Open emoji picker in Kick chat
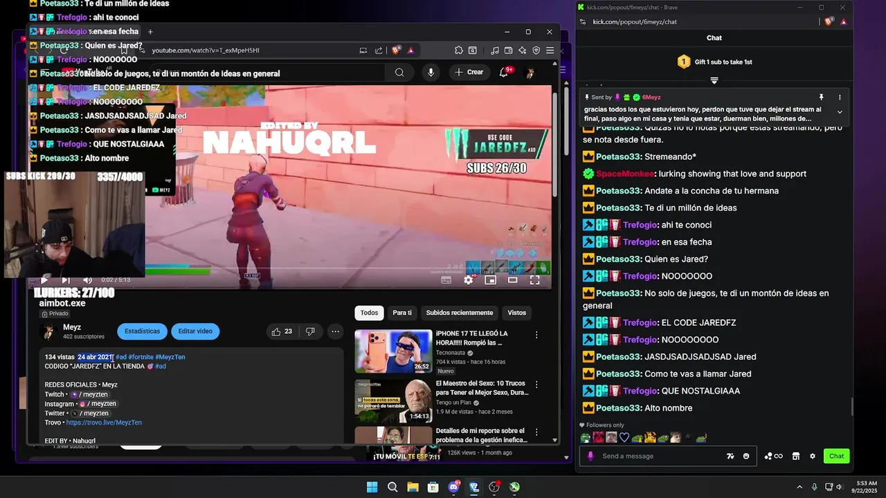Viewport: 886px width, 498px height. pyautogui.click(x=746, y=456)
